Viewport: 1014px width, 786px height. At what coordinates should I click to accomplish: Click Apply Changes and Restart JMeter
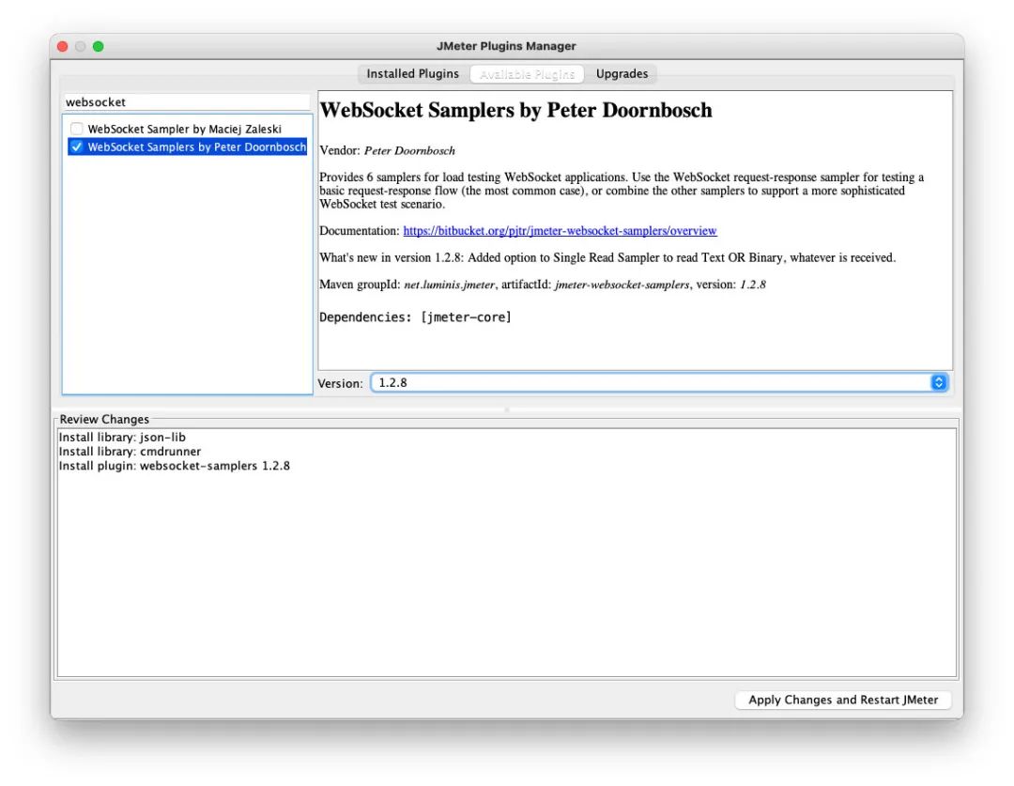click(842, 700)
